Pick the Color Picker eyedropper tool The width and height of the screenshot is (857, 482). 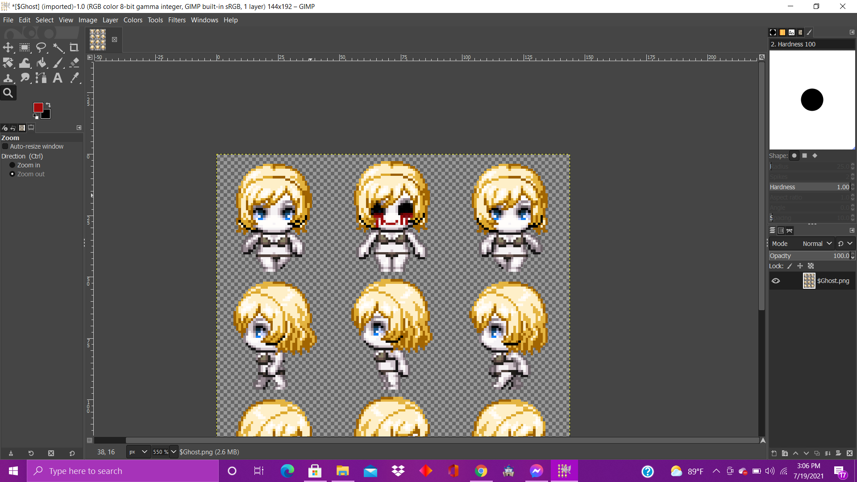pyautogui.click(x=74, y=78)
